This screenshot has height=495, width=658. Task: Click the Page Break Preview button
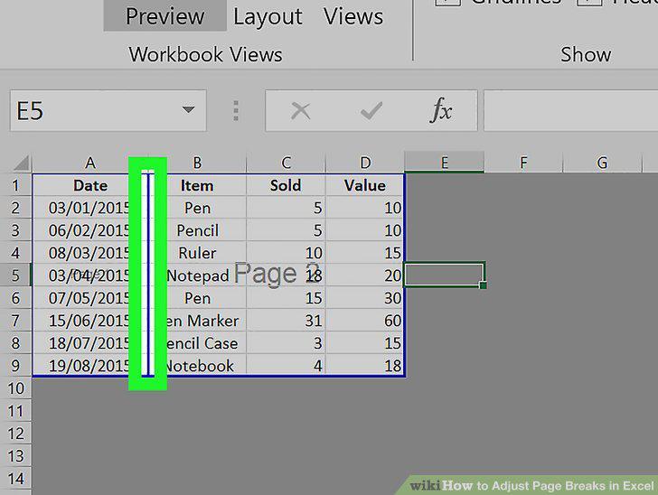164,15
